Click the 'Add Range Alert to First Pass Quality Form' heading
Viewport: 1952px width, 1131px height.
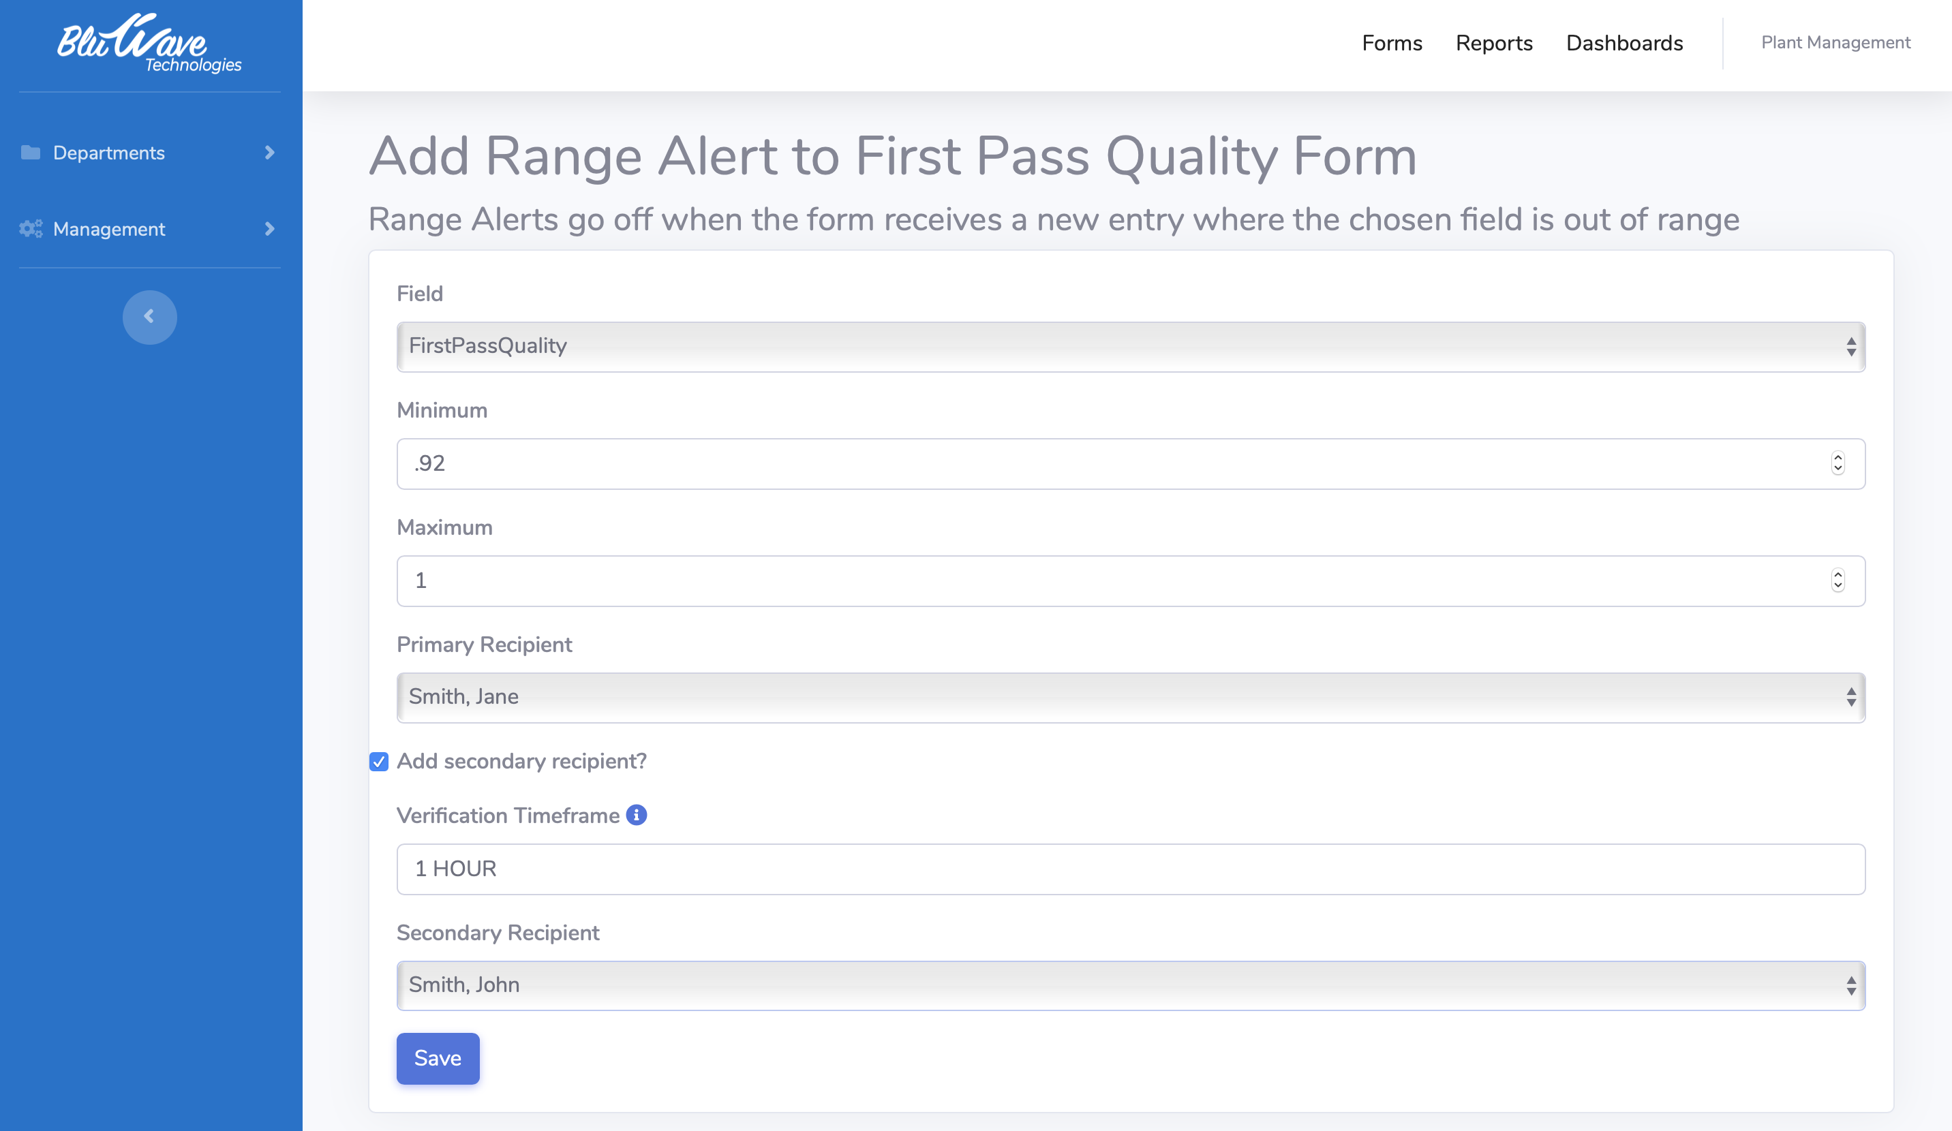(x=892, y=157)
